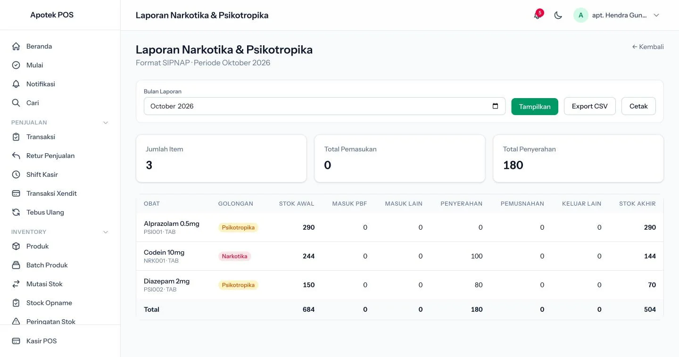
Task: Click total stok awal value 684
Action: point(308,309)
